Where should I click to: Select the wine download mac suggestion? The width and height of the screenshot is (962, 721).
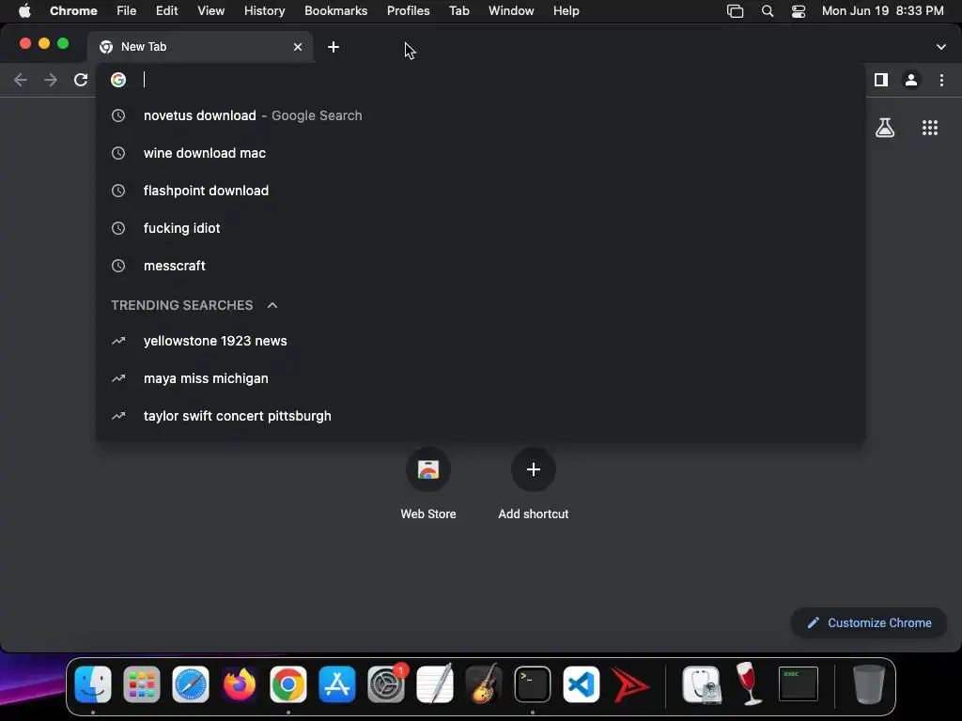point(480,153)
